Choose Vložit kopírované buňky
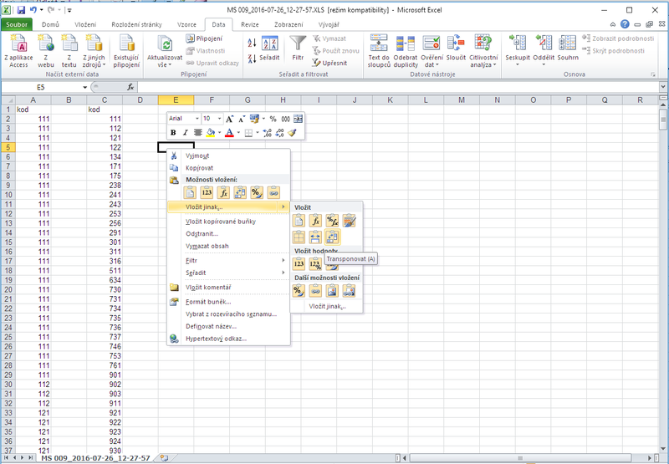 [x=228, y=222]
